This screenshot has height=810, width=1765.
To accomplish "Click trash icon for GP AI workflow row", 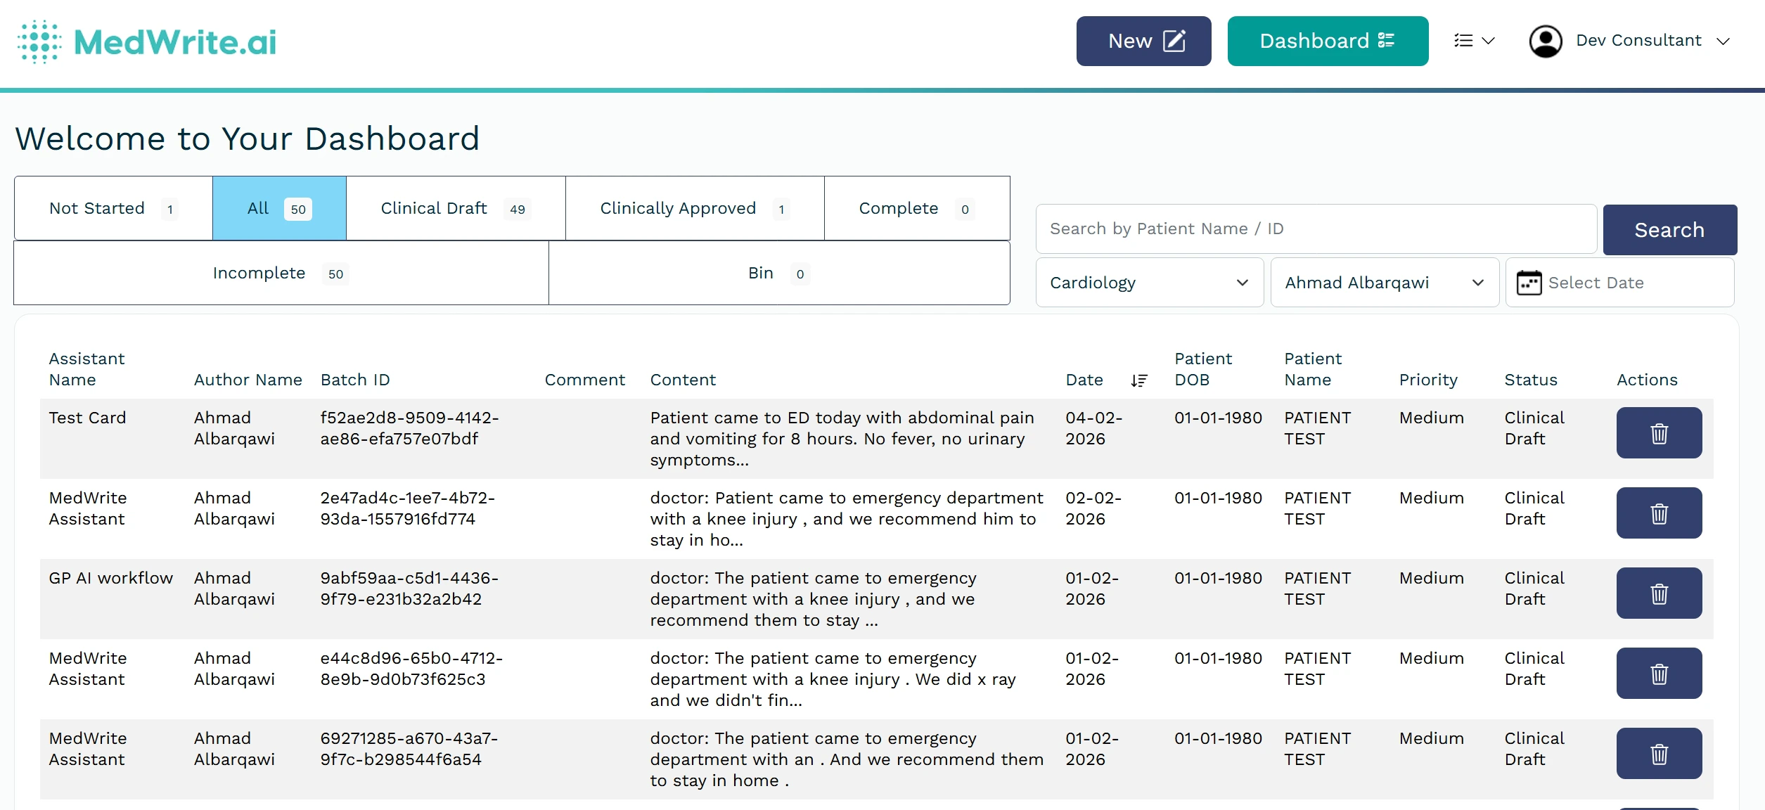I will click(1659, 593).
